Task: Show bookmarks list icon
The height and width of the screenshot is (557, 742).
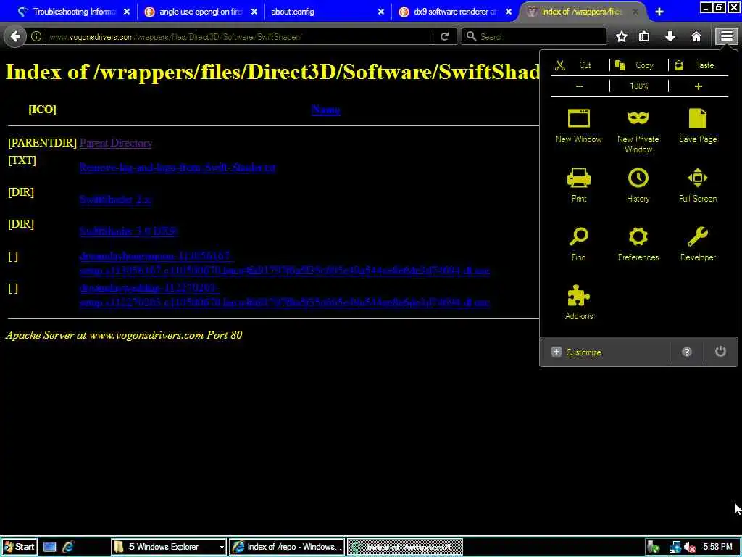Action: [x=644, y=36]
